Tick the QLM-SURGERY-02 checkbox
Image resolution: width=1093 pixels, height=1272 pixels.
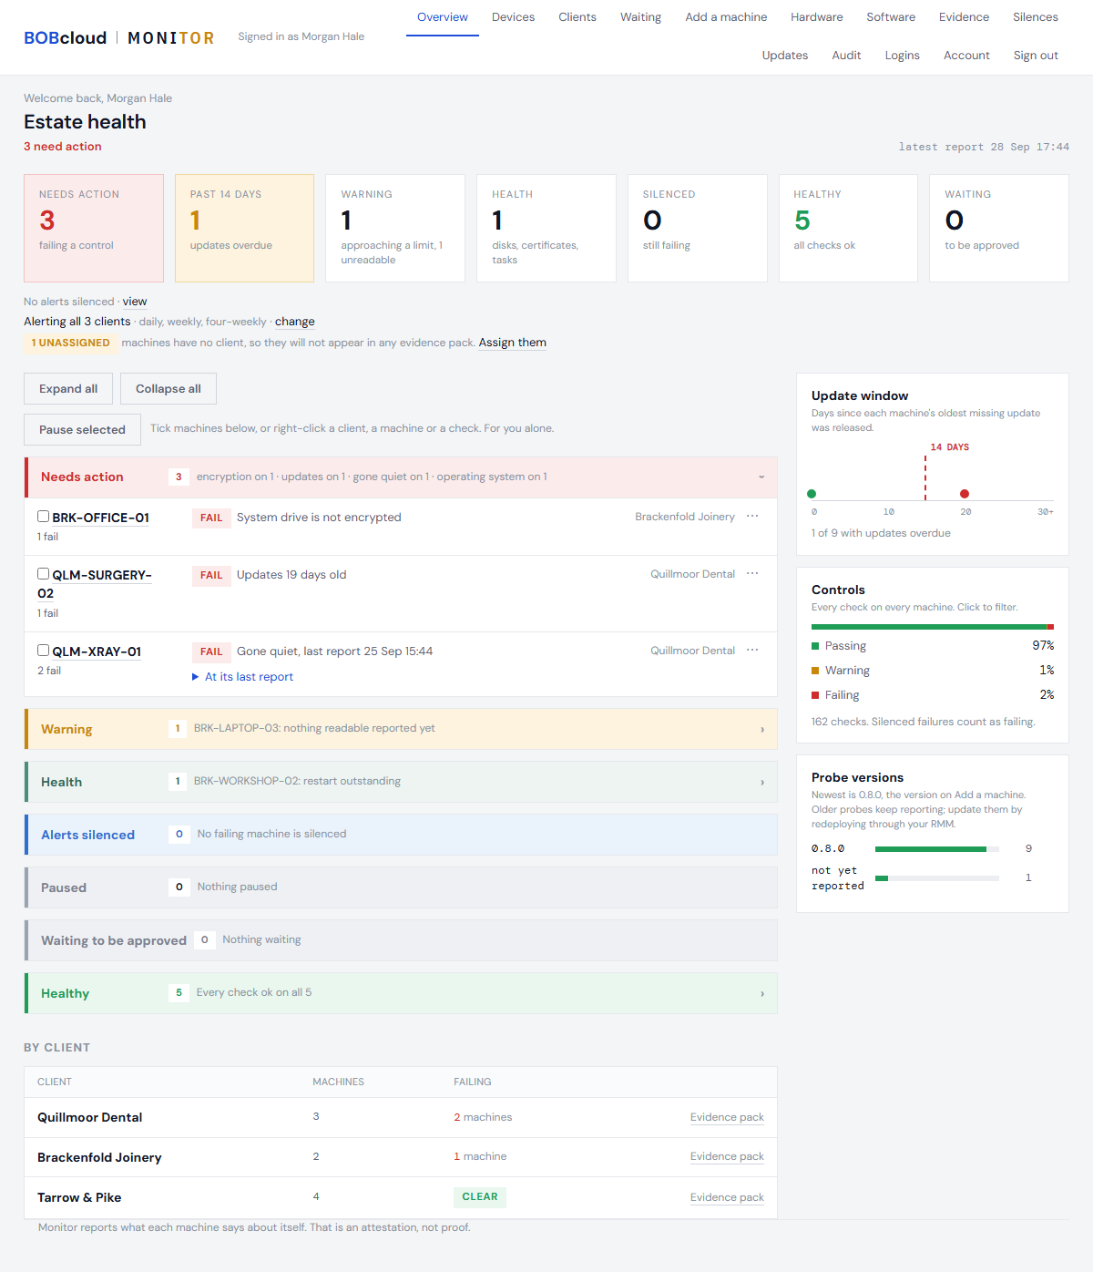[43, 574]
